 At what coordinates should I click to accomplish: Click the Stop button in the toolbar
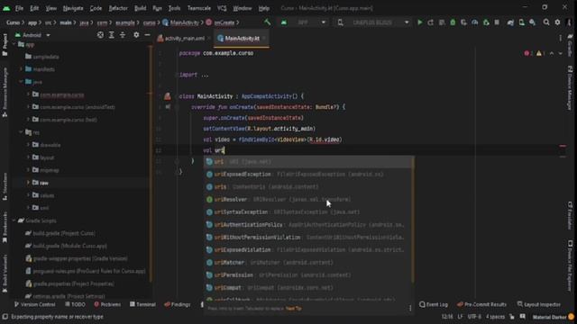(497, 22)
